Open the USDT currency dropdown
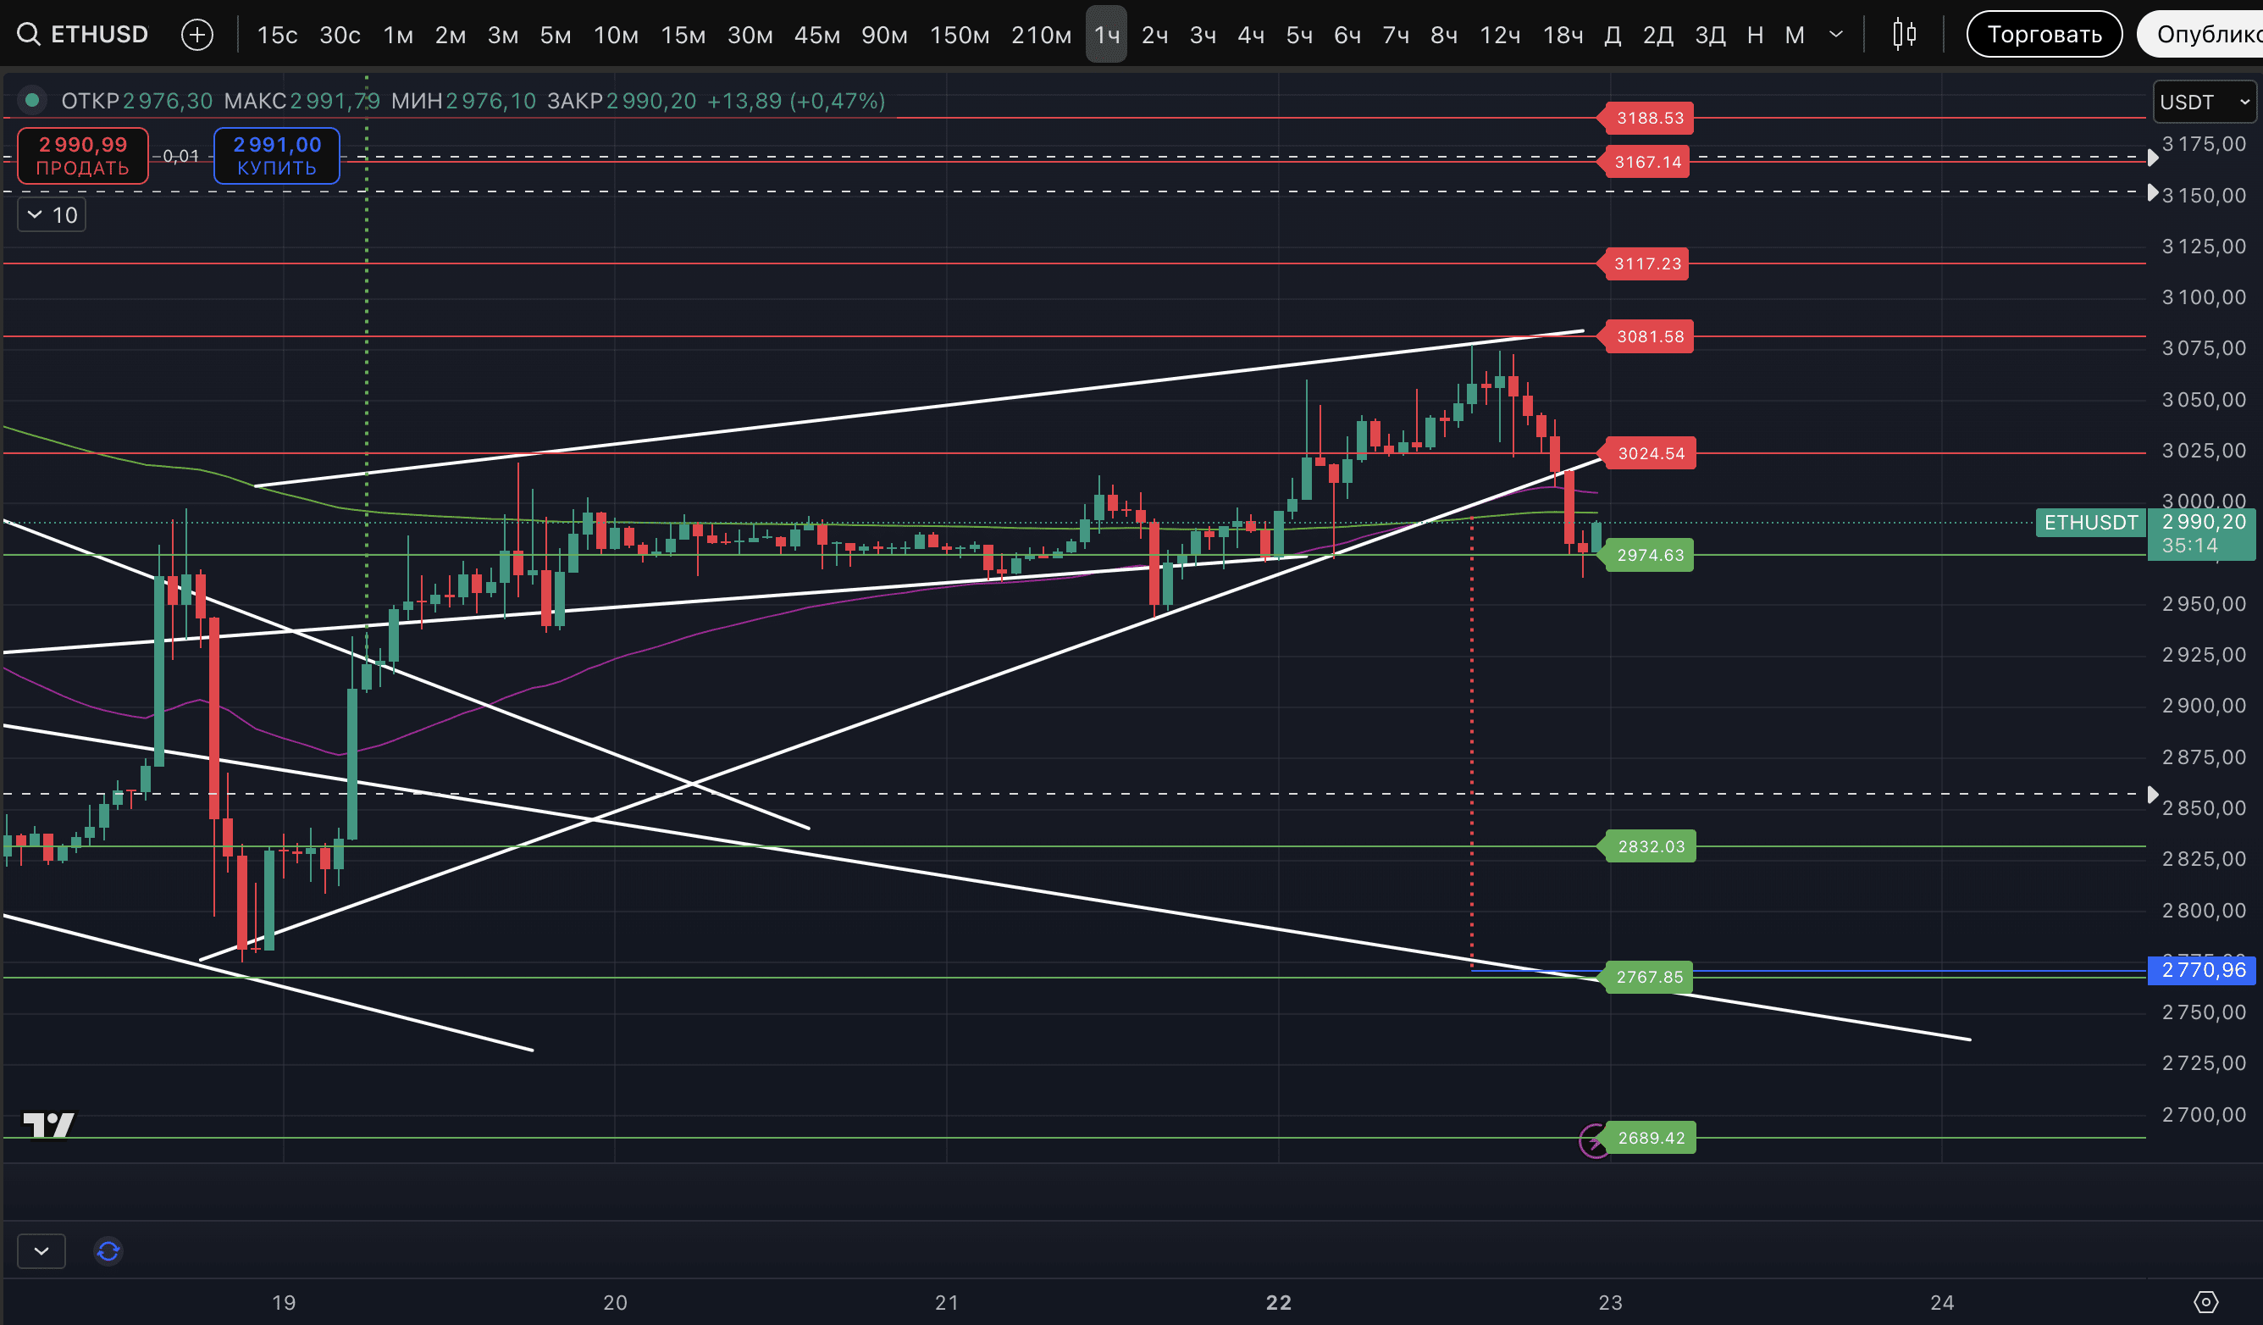 pyautogui.click(x=2204, y=103)
